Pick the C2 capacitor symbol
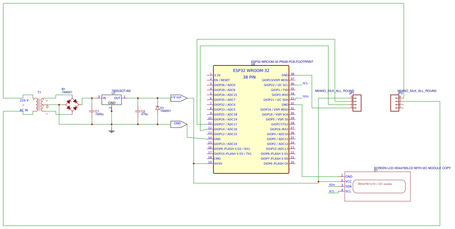Viewport: 455px width, 229px height. [x=138, y=111]
